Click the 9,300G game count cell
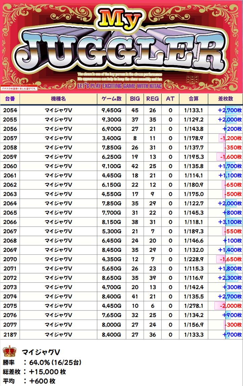The width and height of the screenshot is (243, 386). pyautogui.click(x=112, y=119)
